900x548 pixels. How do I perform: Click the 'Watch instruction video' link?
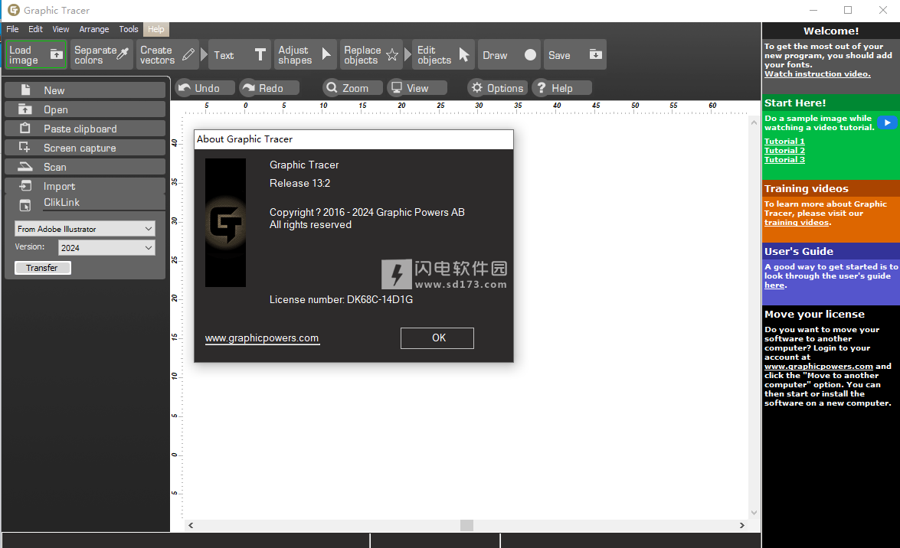coord(817,74)
